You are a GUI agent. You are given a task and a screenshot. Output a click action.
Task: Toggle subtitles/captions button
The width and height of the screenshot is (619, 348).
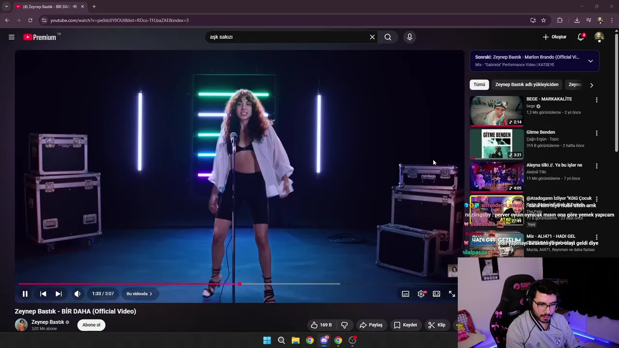click(406, 293)
